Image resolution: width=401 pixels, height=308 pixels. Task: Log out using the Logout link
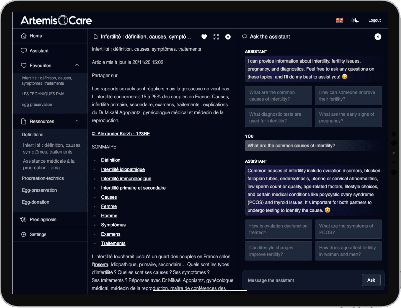tap(374, 20)
